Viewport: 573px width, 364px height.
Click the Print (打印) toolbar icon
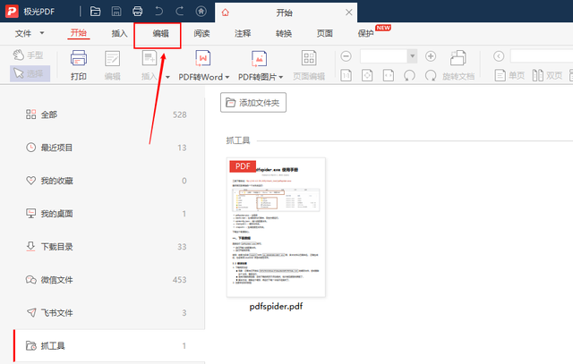tap(79, 65)
